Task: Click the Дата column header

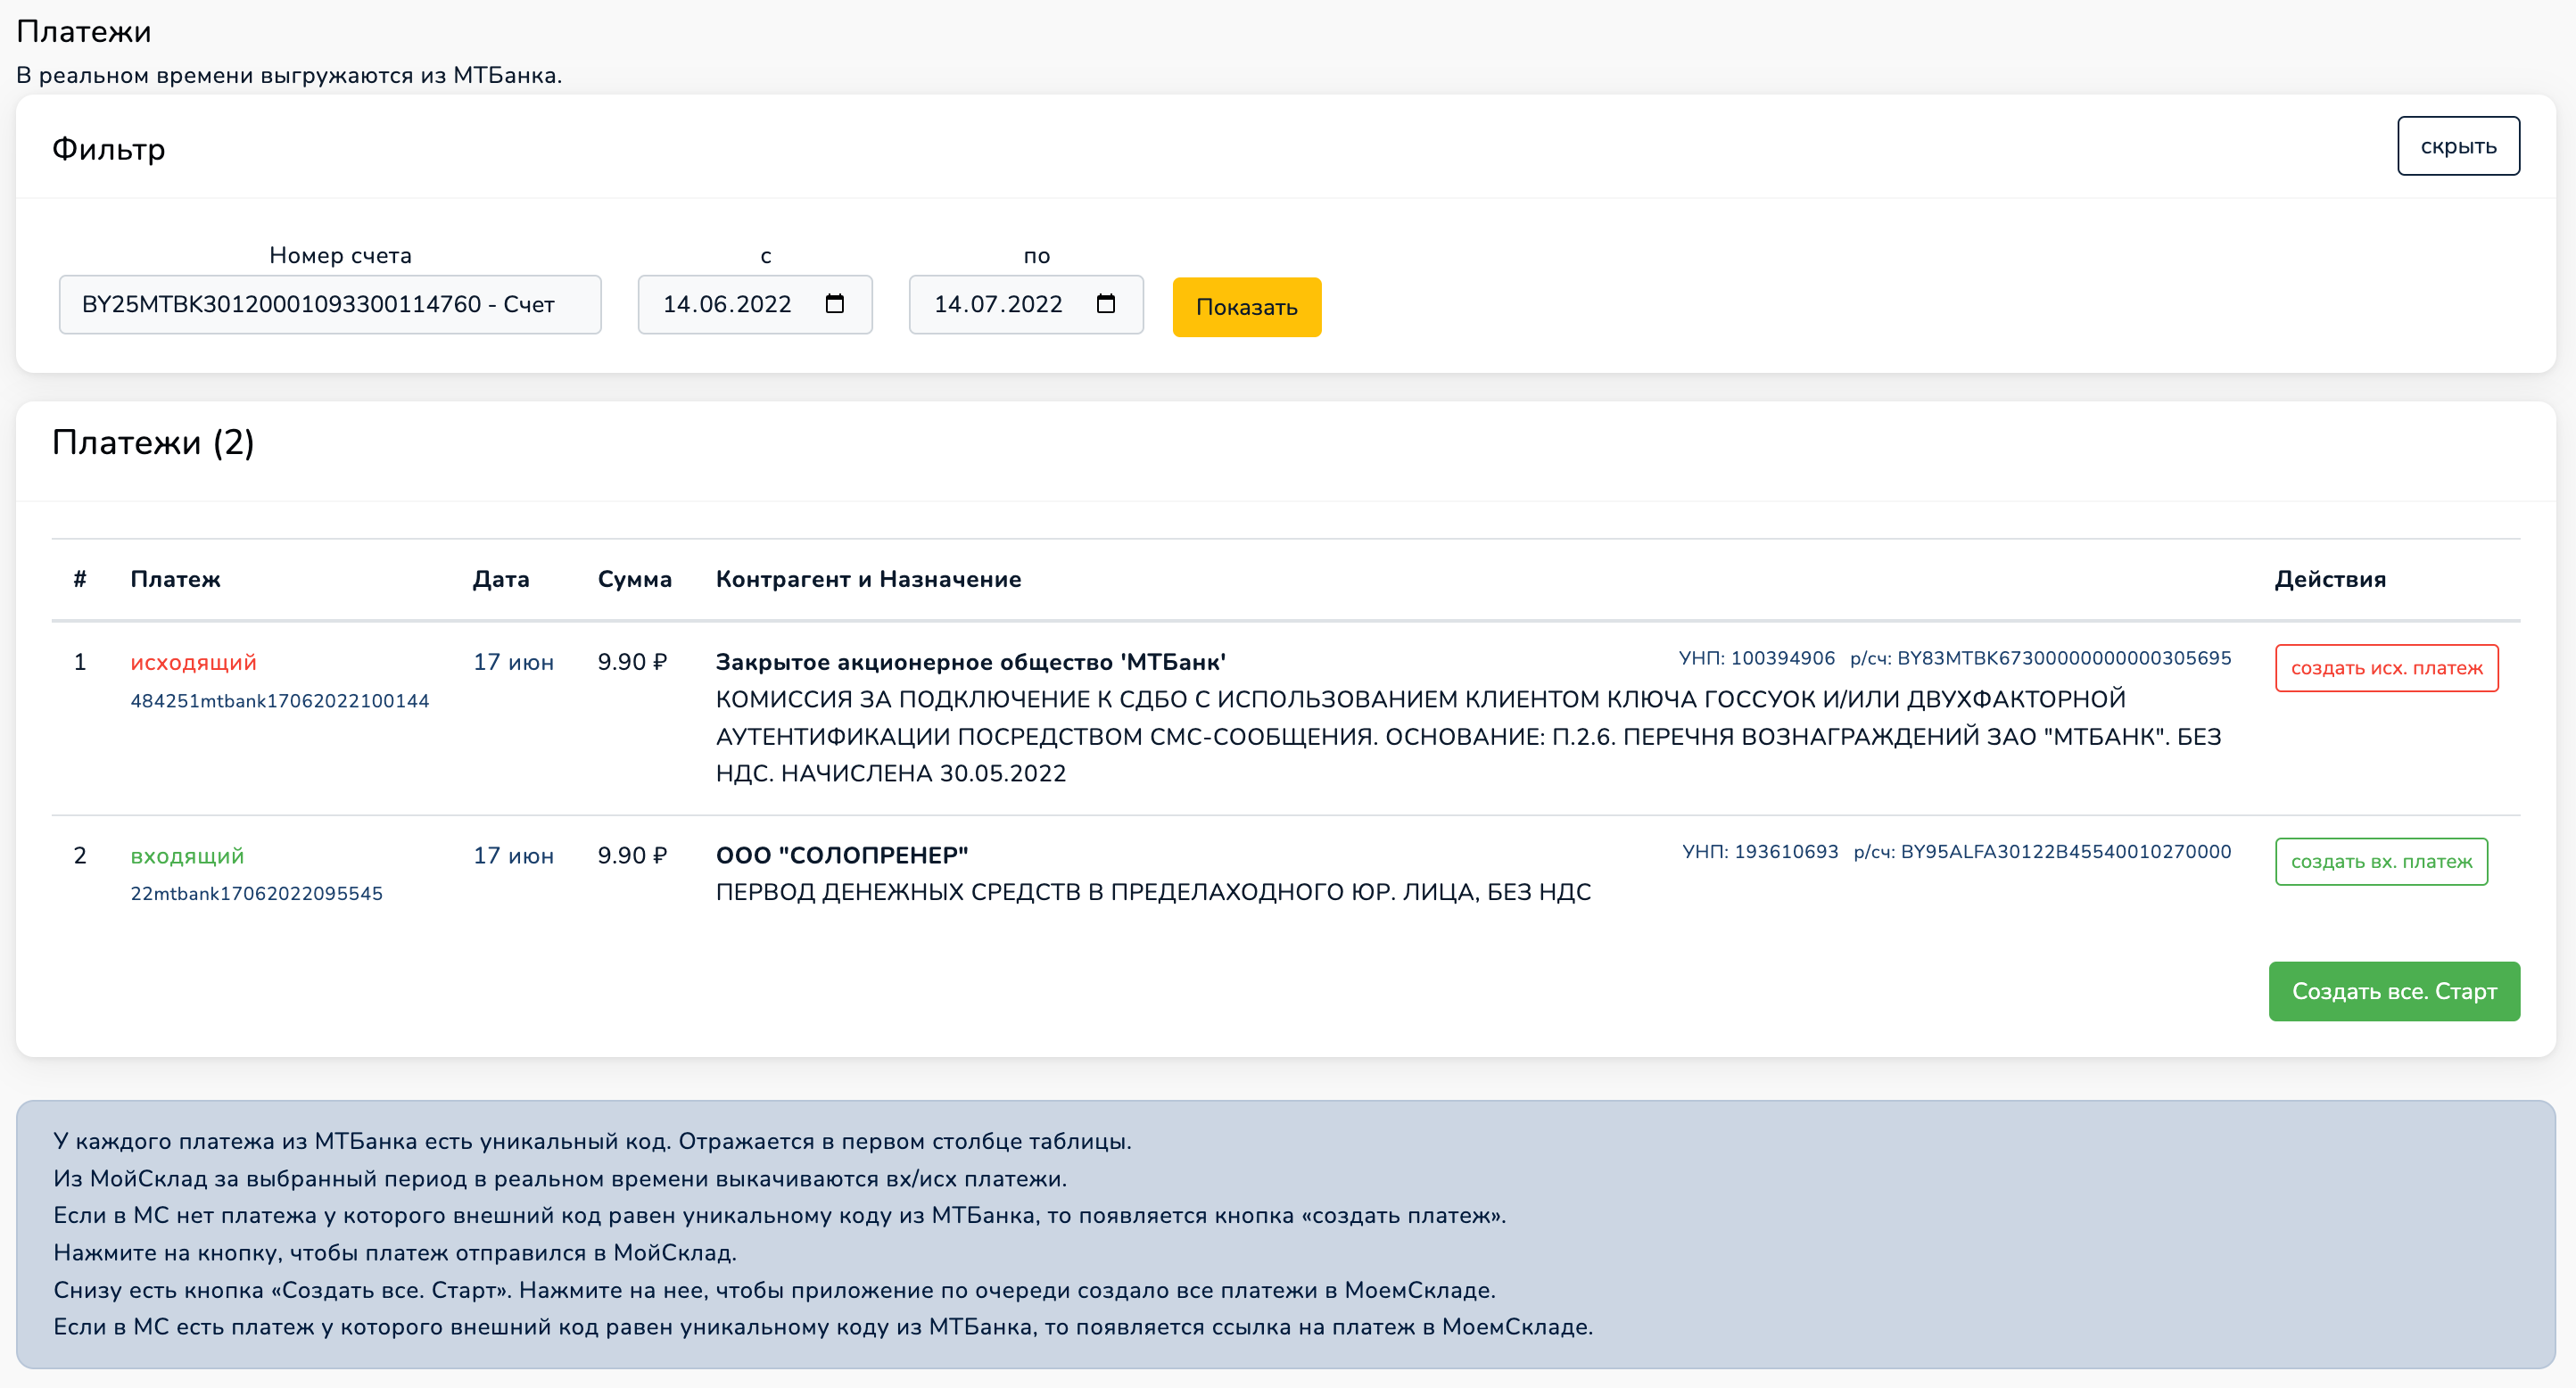Action: [x=501, y=580]
